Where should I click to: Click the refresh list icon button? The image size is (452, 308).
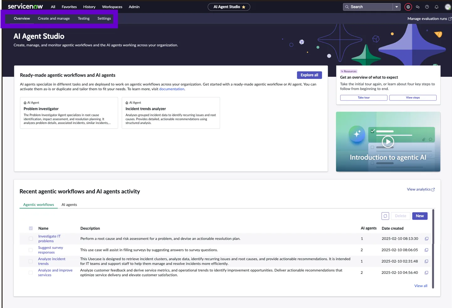coord(385,216)
